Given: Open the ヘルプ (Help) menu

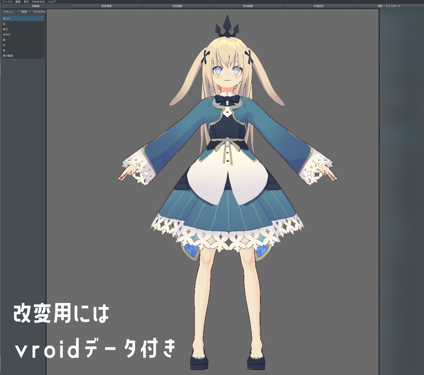Looking at the screenshot, I should click(52, 2).
